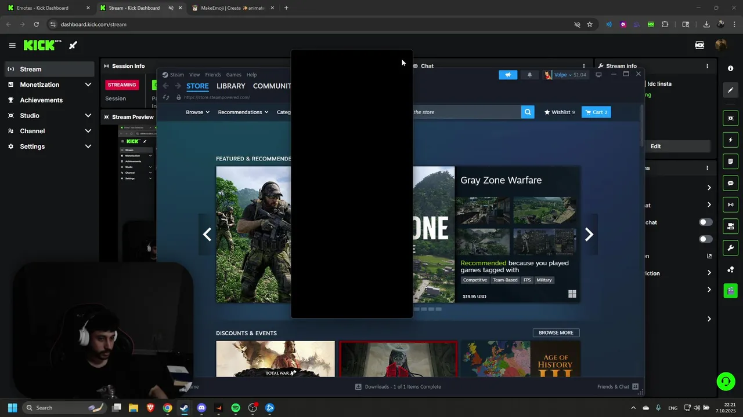Open Steam Downloads status
743x417 pixels.
point(398,387)
